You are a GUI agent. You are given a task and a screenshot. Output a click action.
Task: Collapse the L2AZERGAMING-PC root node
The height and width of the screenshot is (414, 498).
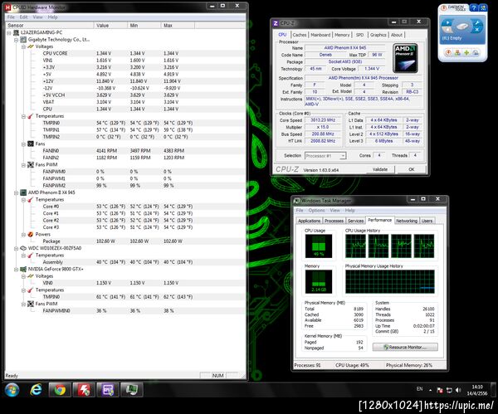pos(9,32)
